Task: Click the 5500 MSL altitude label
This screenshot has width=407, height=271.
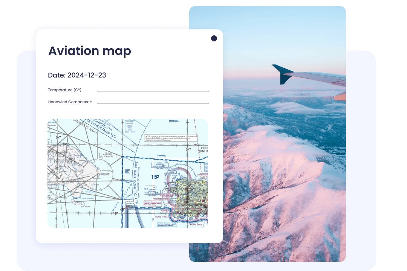Action: (174, 120)
